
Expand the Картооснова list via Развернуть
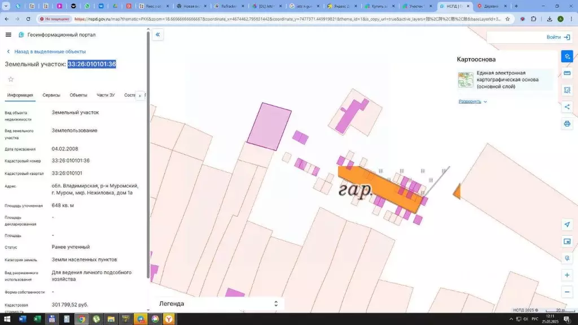pos(472,102)
